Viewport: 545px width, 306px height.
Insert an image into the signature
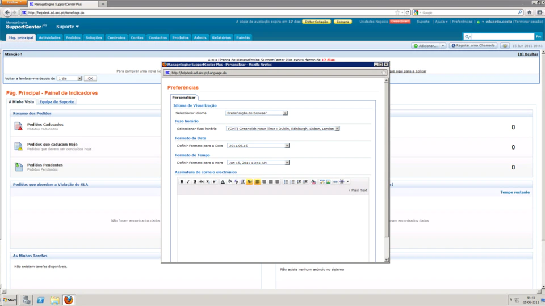(x=329, y=182)
